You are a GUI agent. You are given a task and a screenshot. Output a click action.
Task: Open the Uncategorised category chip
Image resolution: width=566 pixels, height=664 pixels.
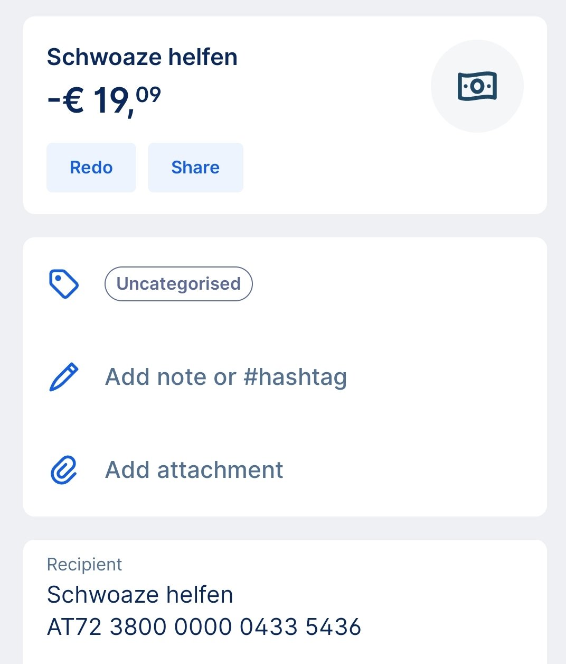[178, 284]
